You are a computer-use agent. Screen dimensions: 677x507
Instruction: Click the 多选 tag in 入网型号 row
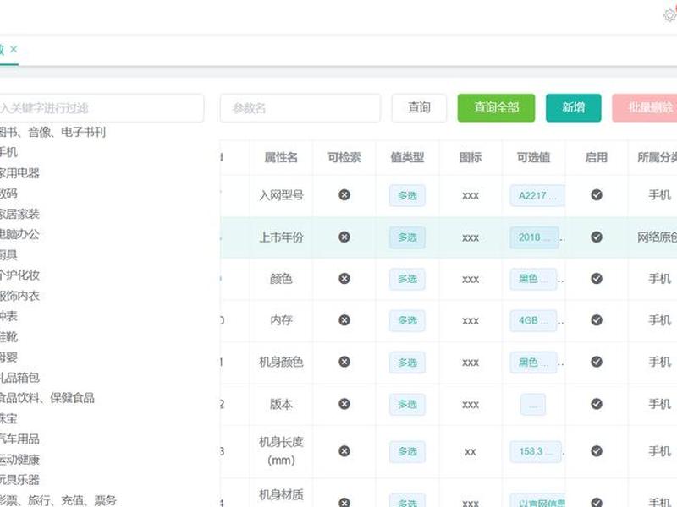tap(407, 196)
